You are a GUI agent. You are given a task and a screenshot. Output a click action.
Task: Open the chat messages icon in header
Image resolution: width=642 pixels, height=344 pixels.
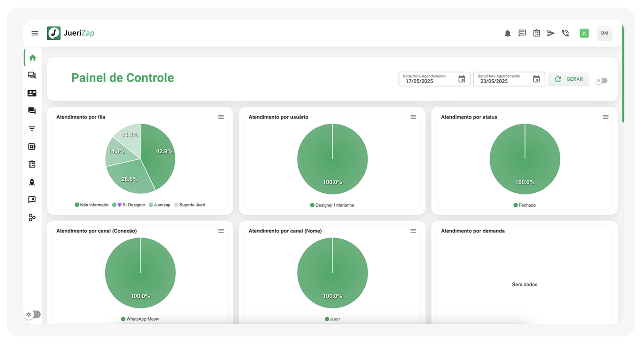[x=522, y=33]
